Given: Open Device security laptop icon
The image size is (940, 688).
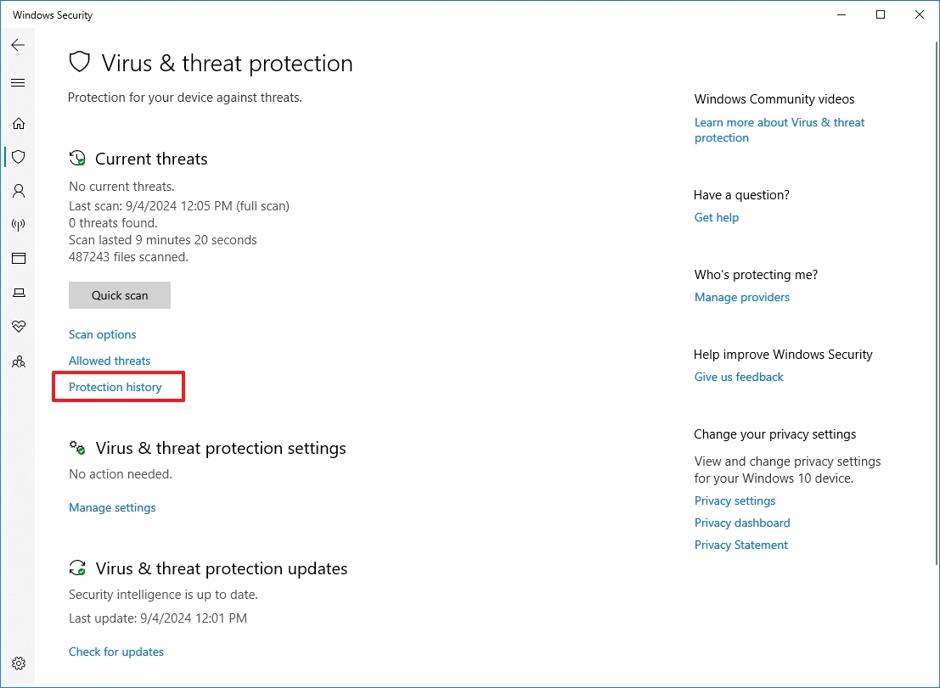Looking at the screenshot, I should coord(19,293).
